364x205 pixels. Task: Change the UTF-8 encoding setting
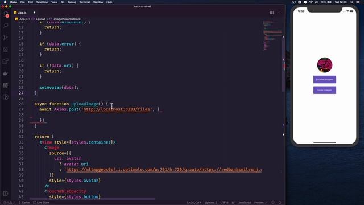224,203
